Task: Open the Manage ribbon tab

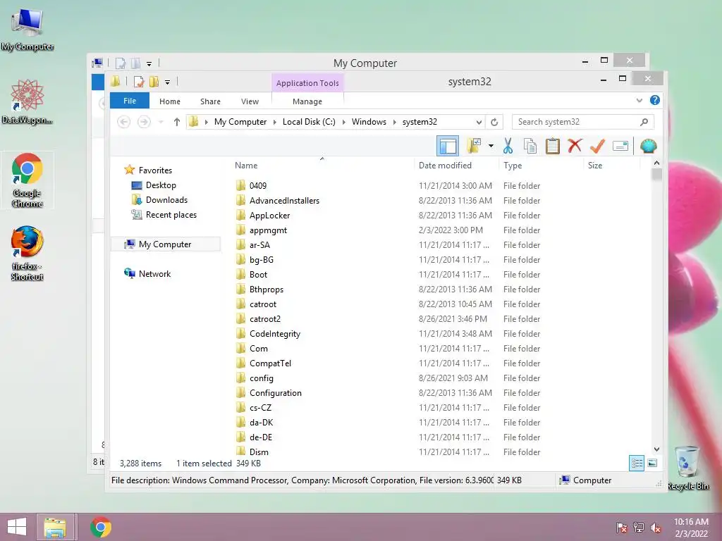Action: 307,101
